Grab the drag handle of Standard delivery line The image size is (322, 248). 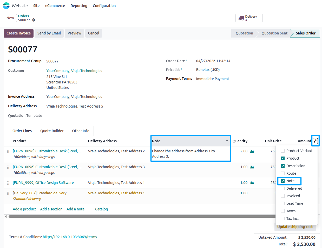pyautogui.click(x=8, y=193)
